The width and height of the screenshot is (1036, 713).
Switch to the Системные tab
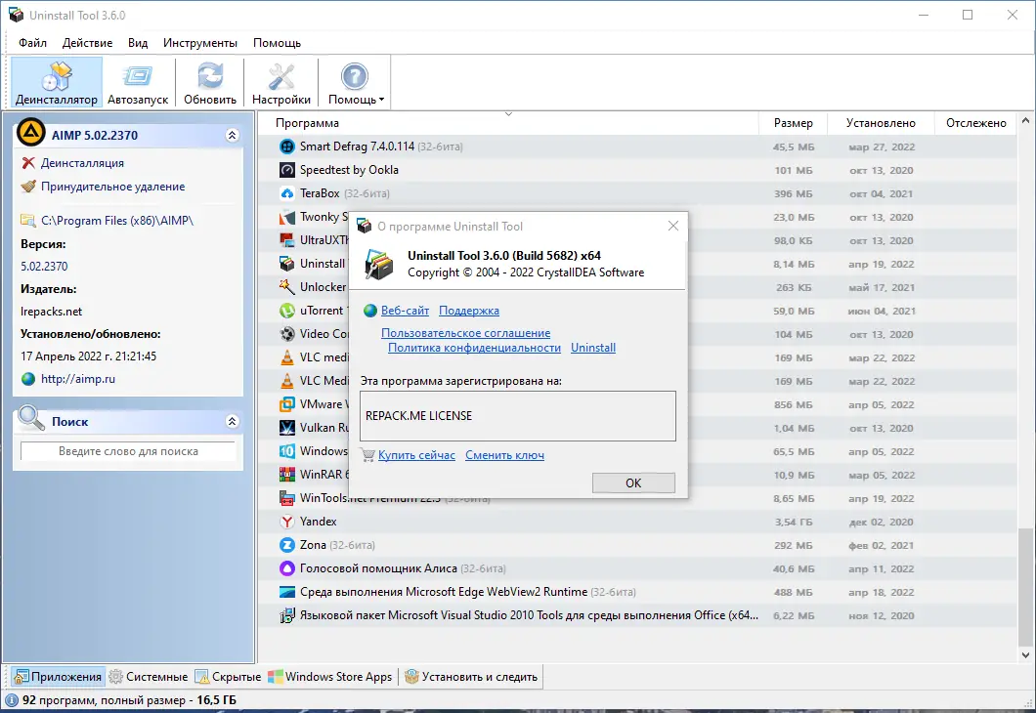[148, 676]
